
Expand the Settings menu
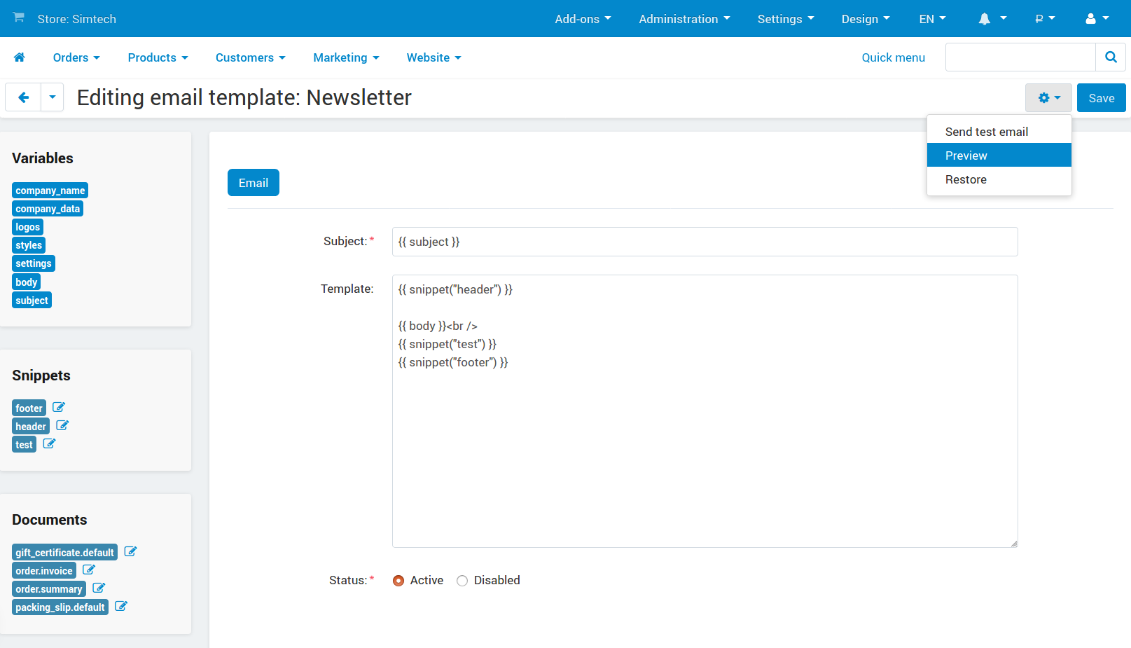pyautogui.click(x=786, y=19)
